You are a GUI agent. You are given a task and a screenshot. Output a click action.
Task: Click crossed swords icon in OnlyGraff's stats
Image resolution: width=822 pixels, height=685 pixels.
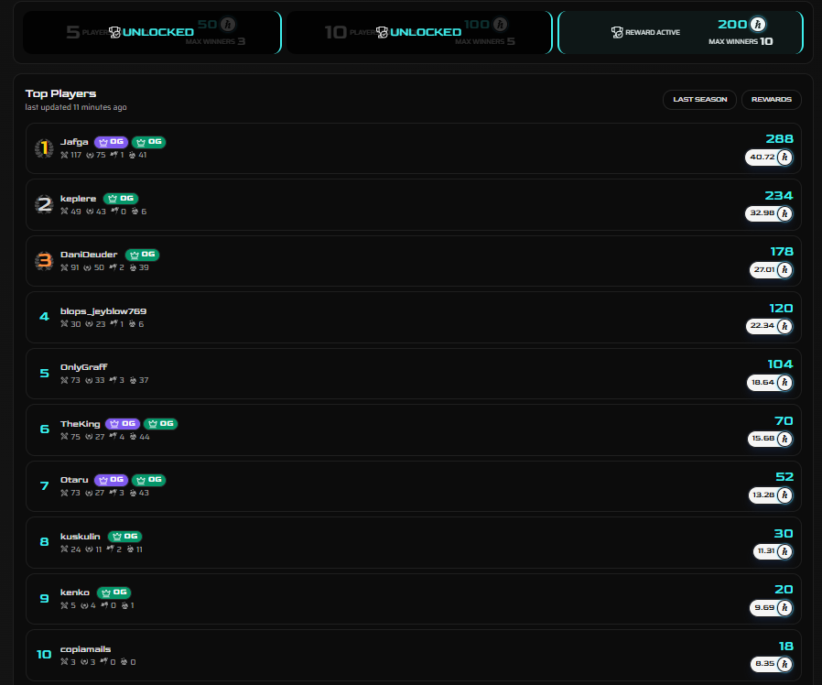[x=64, y=380]
